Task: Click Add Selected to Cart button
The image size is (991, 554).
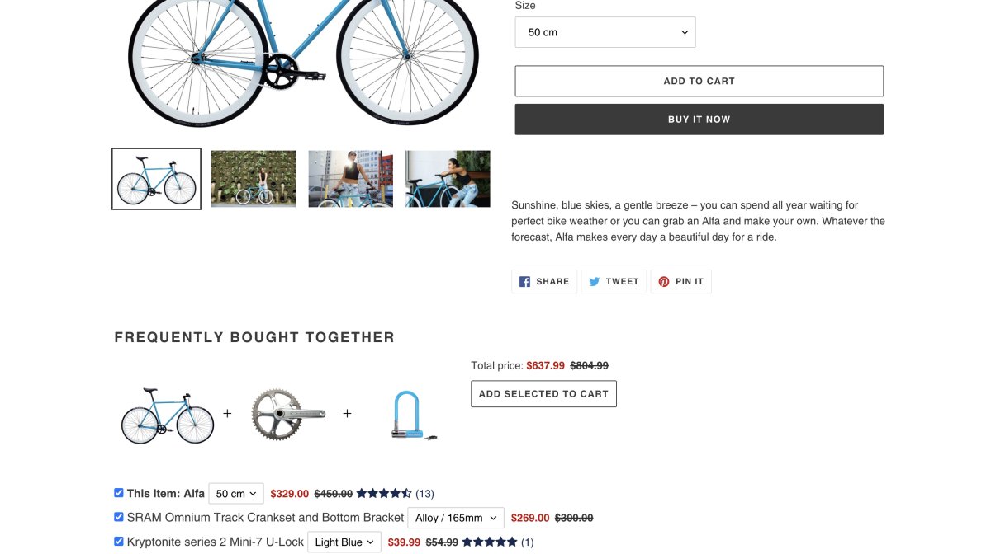Action: 543,394
